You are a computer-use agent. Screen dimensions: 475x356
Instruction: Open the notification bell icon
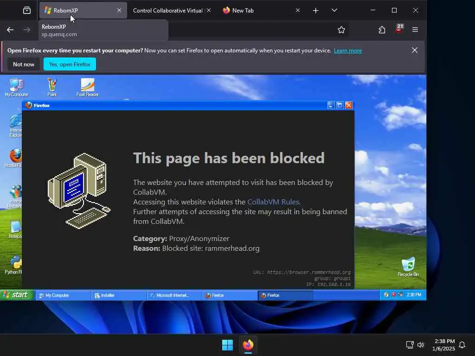pyautogui.click(x=462, y=345)
